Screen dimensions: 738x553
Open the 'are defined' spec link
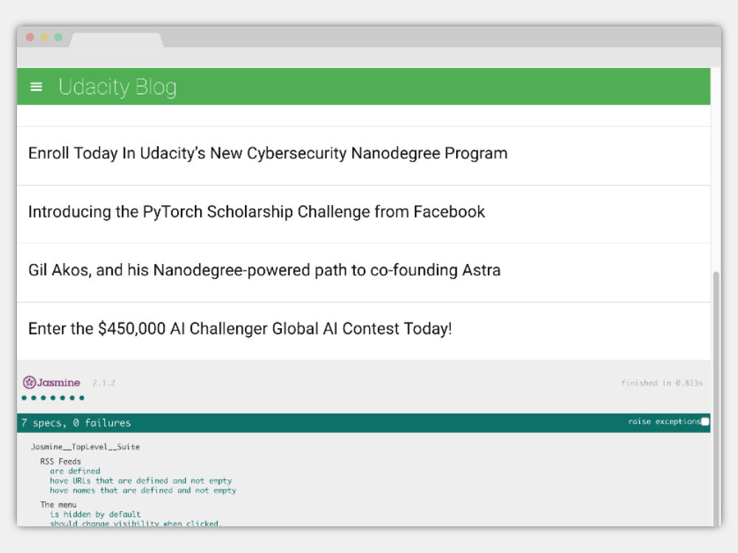pos(75,471)
